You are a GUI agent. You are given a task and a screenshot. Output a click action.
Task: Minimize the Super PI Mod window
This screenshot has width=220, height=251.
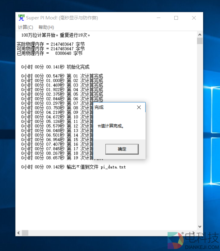click(x=159, y=18)
